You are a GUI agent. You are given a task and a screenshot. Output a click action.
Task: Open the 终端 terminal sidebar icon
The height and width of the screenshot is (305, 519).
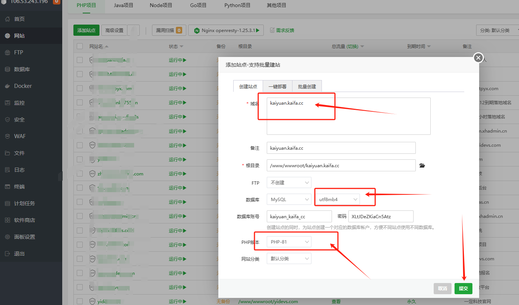pyautogui.click(x=7, y=187)
